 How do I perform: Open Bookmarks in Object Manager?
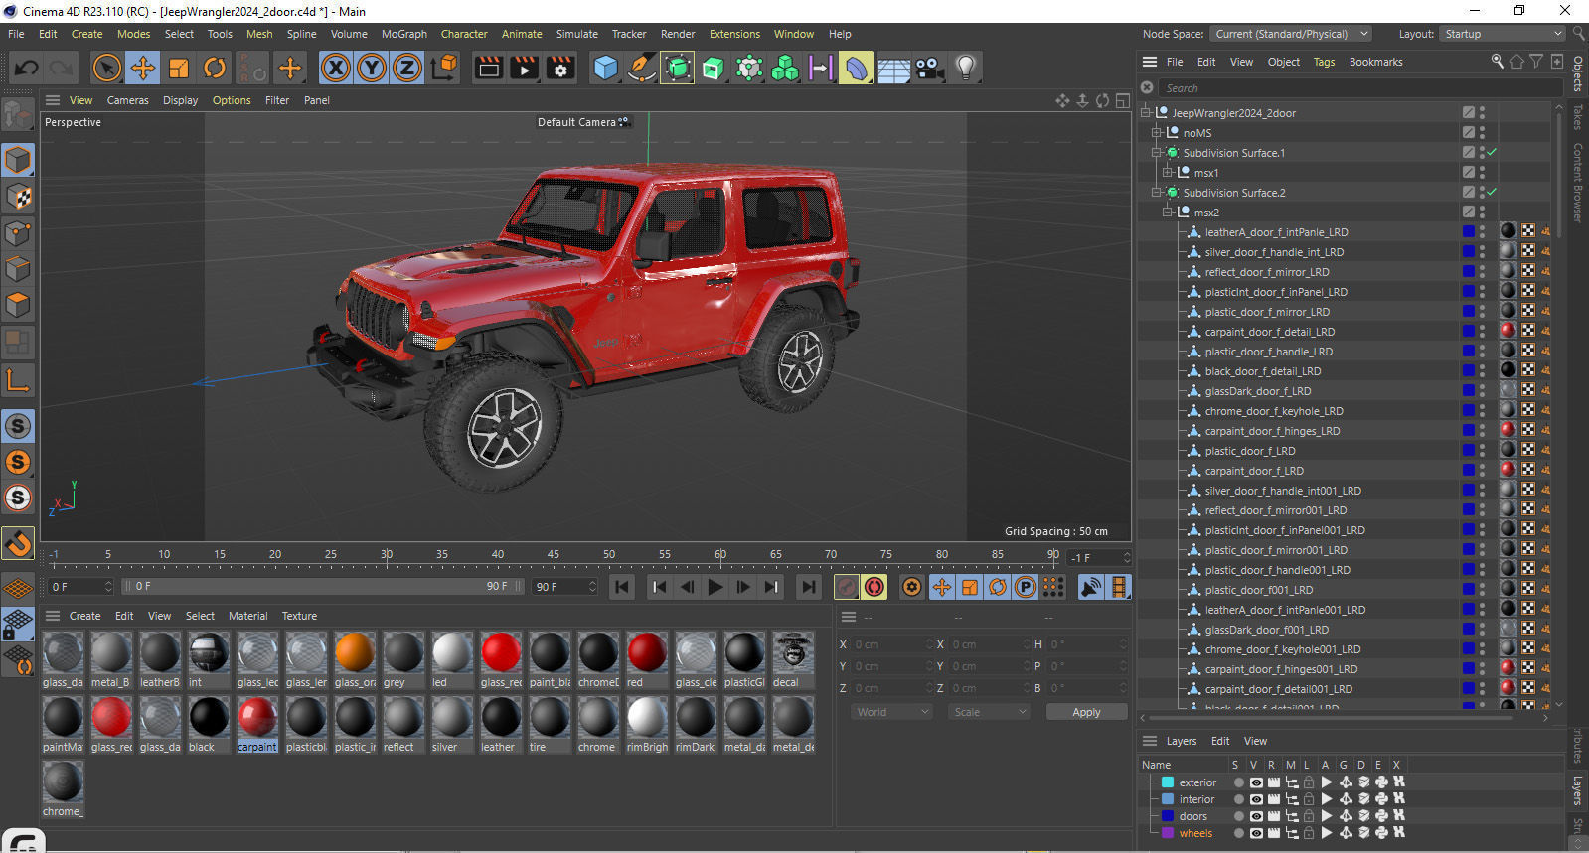(1376, 62)
